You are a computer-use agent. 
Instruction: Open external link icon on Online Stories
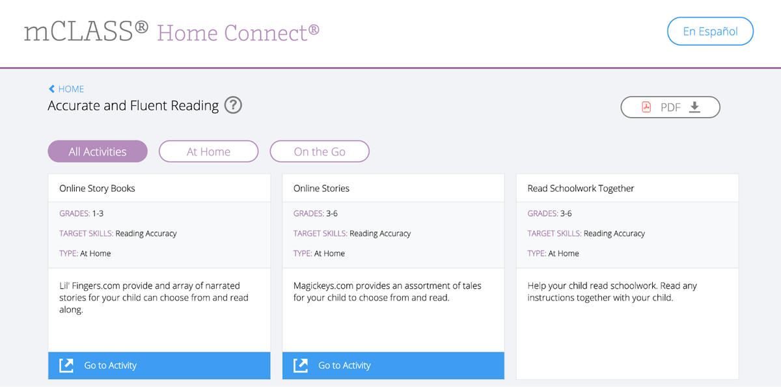(x=301, y=366)
